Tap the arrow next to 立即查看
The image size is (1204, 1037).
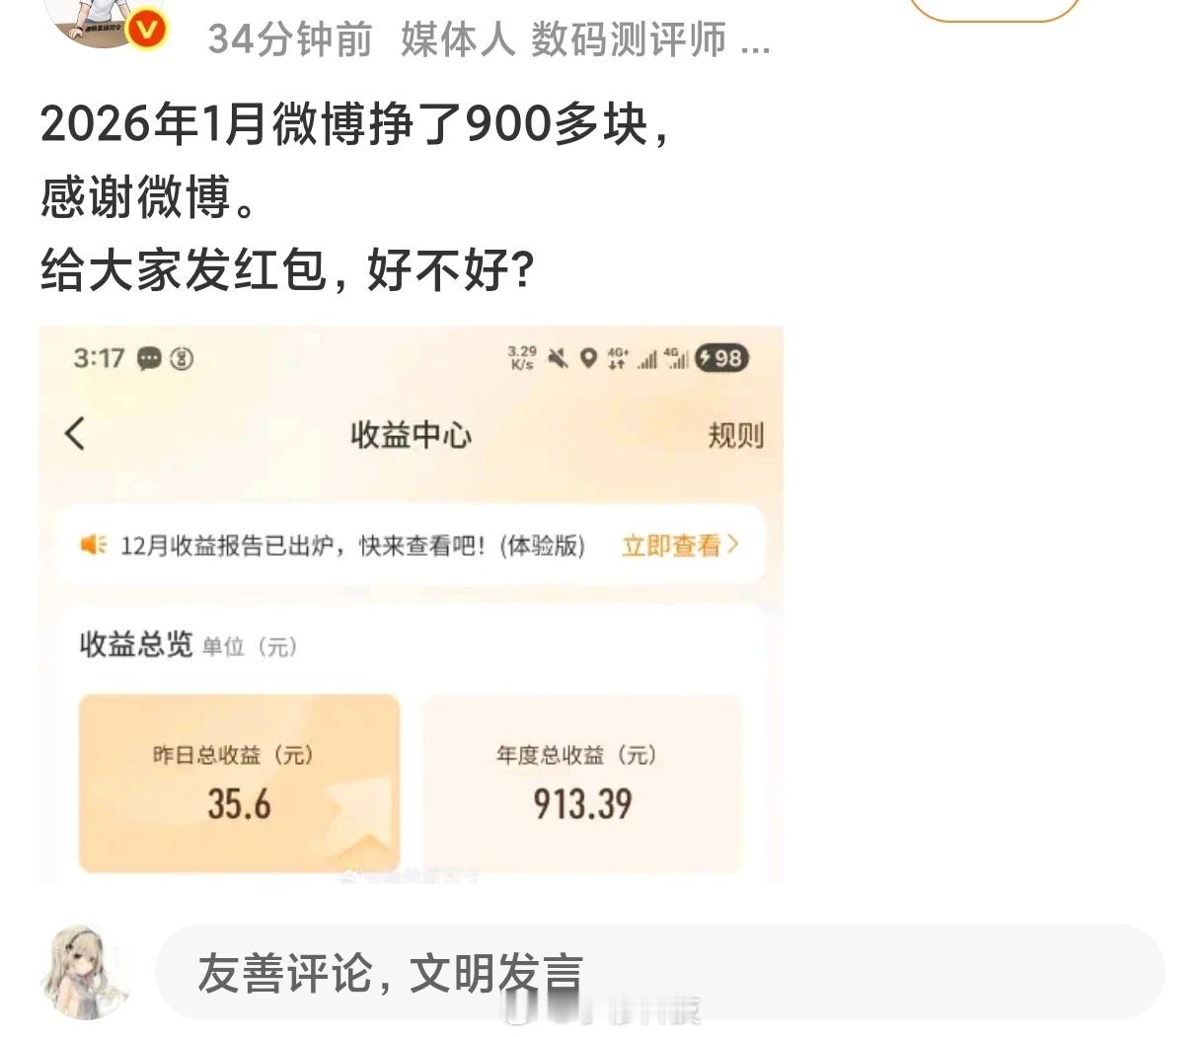(733, 545)
